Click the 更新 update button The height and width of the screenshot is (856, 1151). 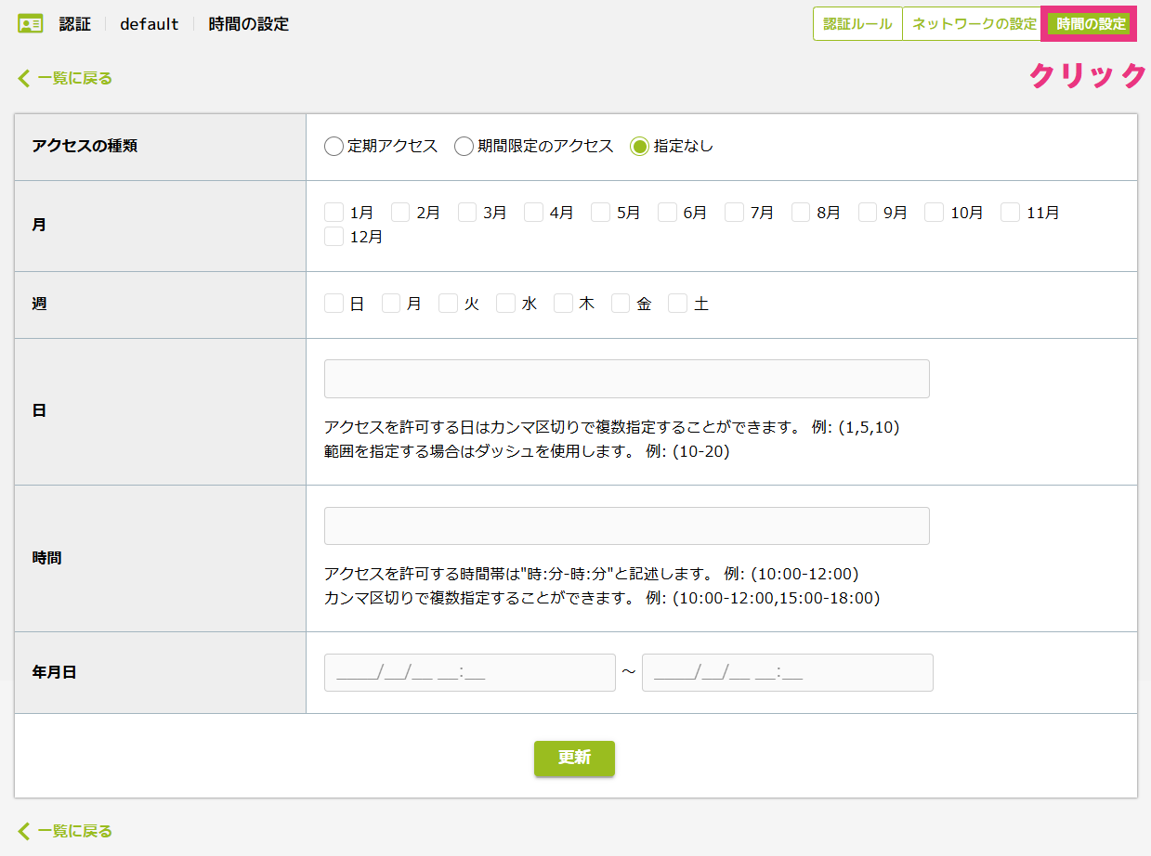click(x=574, y=758)
